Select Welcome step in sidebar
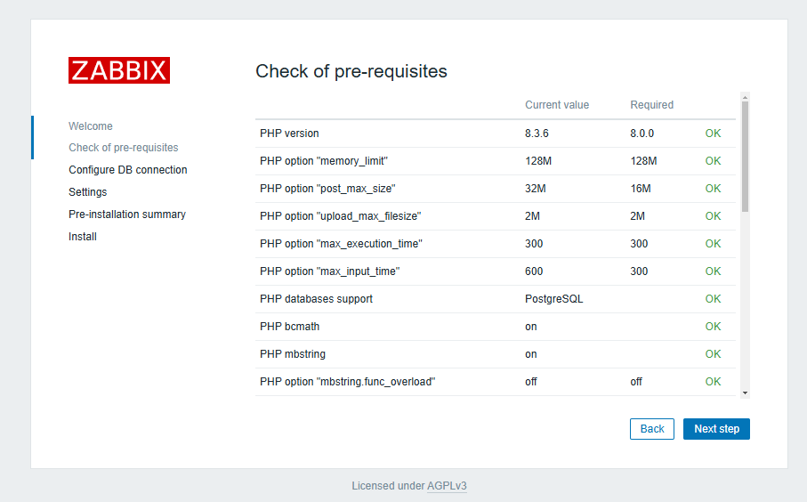 pyautogui.click(x=91, y=126)
